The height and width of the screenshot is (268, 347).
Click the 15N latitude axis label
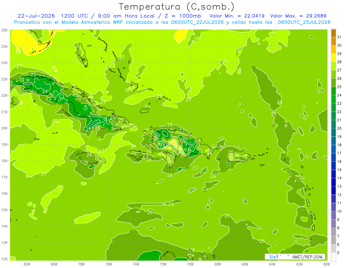pos(4,210)
